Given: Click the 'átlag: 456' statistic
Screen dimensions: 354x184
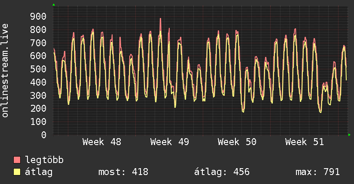Looking at the screenshot, I should (x=222, y=172).
